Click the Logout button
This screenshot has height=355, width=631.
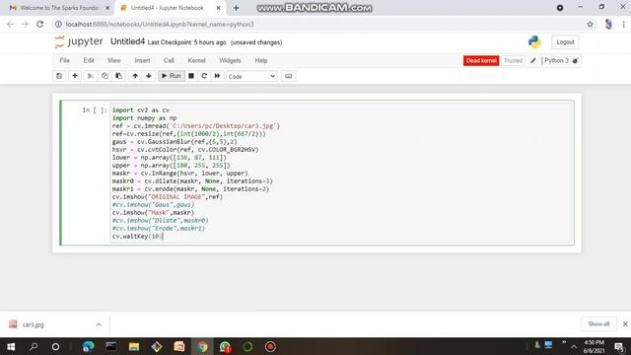(x=565, y=42)
